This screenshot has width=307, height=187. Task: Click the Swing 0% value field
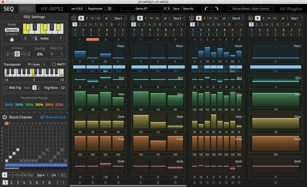[40, 54]
